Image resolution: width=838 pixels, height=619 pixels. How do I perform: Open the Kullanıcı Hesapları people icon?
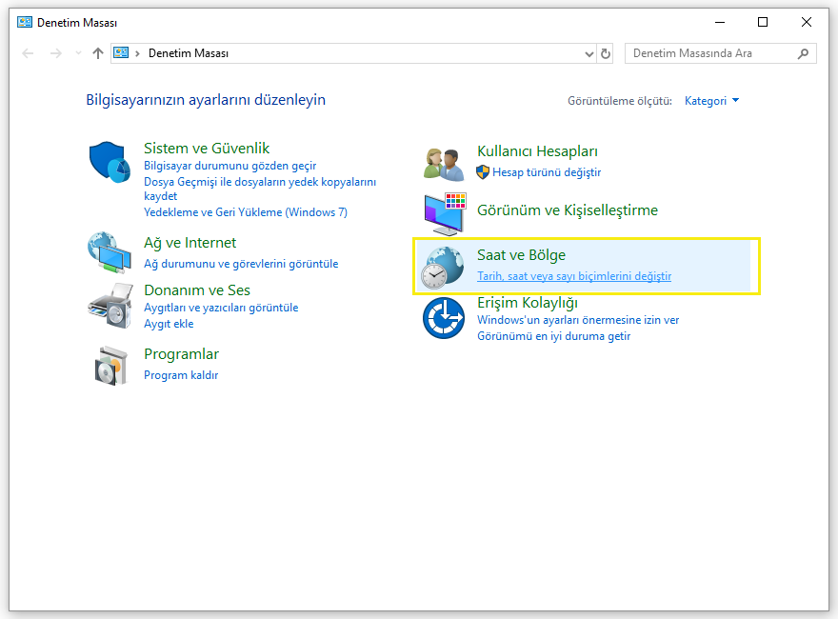pyautogui.click(x=444, y=164)
